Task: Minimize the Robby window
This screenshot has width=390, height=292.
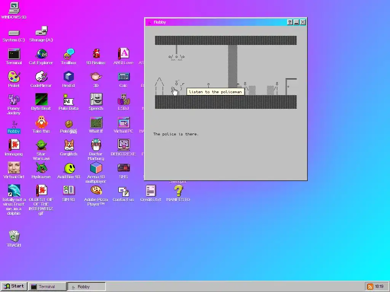Action: coord(296,22)
